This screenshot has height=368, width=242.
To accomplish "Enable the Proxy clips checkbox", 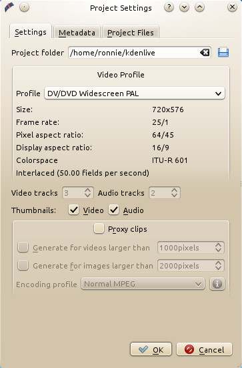I will [99, 228].
